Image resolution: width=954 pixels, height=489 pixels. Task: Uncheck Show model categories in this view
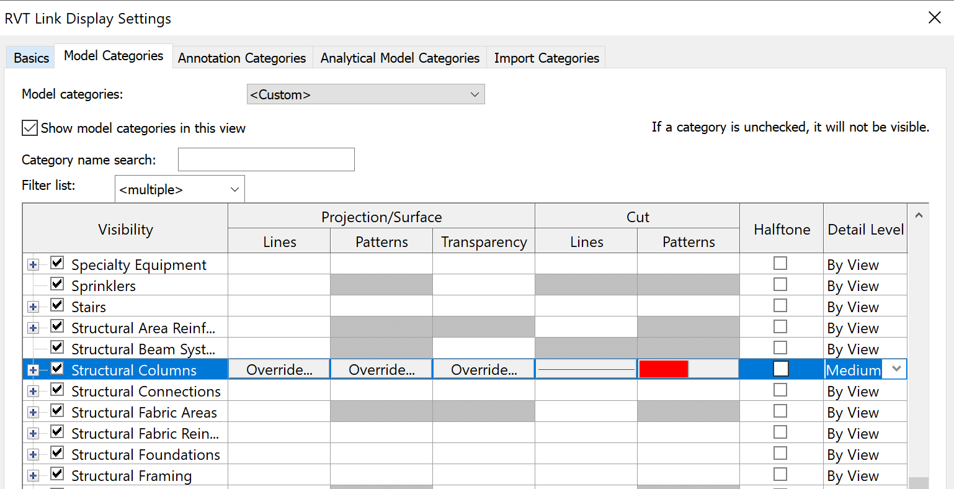pos(30,128)
